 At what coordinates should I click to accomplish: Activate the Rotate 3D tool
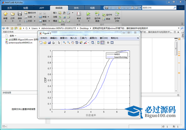coord(77,43)
